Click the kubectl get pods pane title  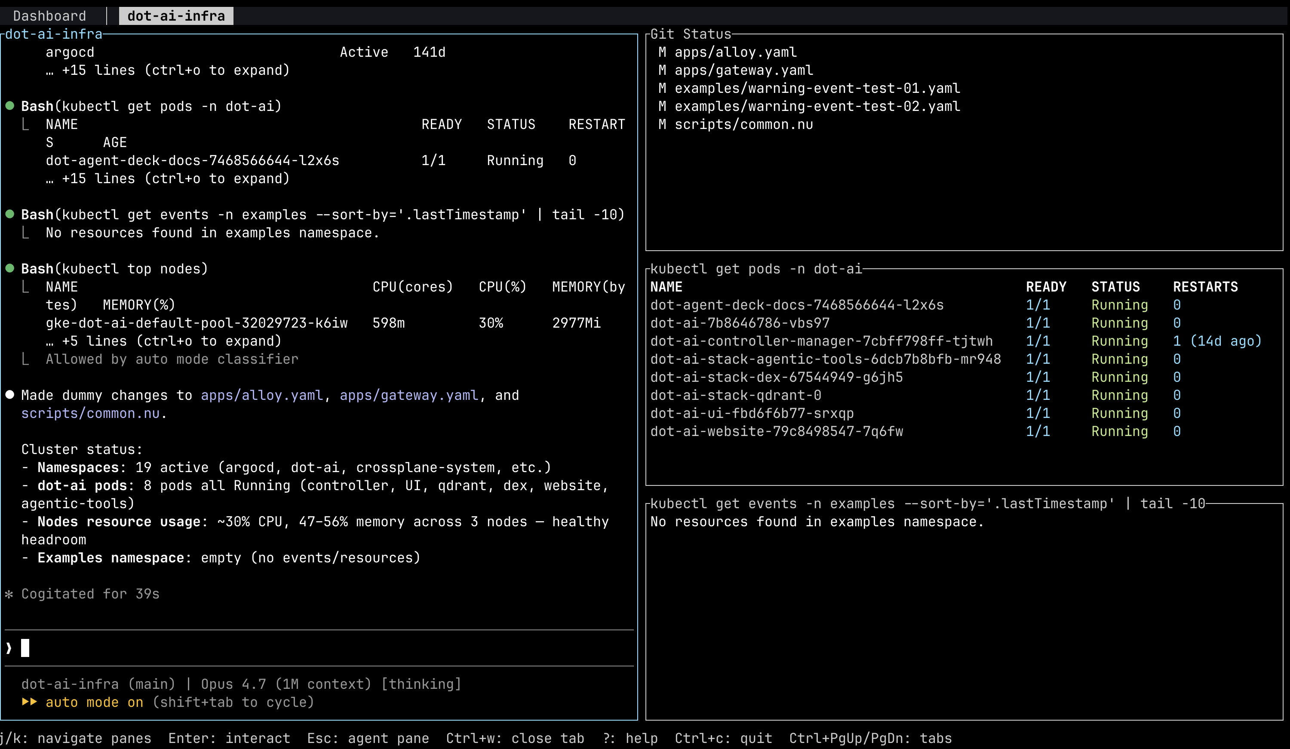(756, 269)
